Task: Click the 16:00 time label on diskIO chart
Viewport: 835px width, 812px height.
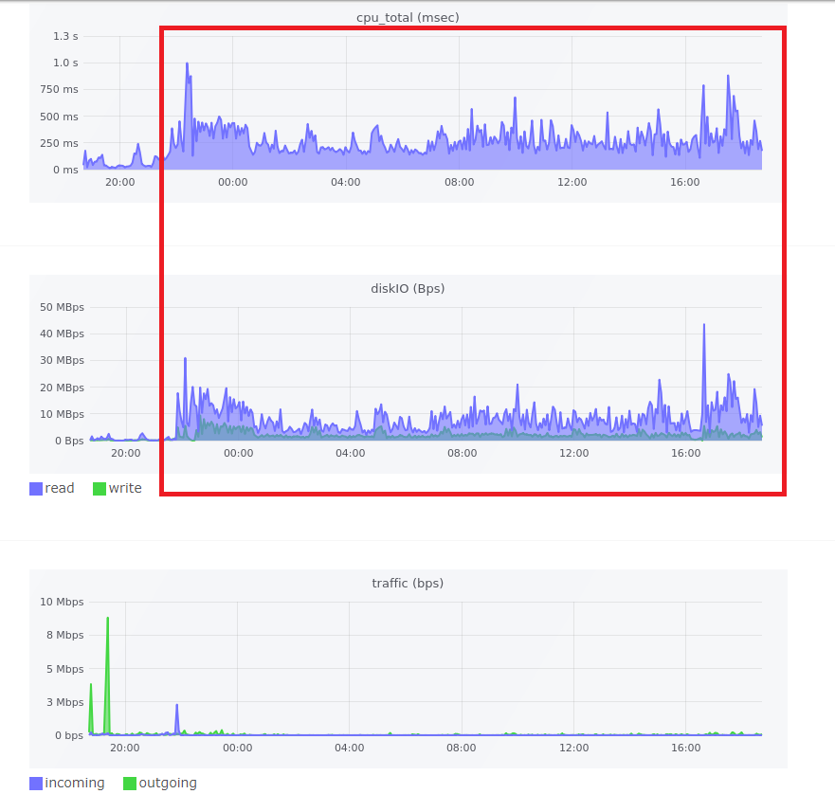Action: click(x=685, y=453)
